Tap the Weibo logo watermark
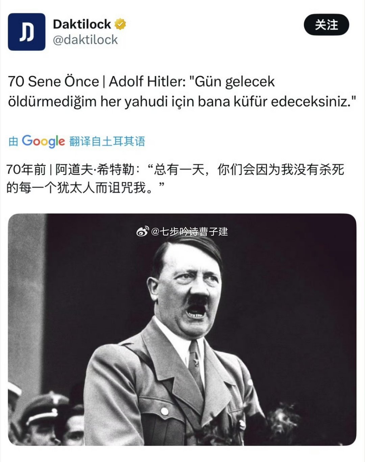This screenshot has height=462, width=365. tap(143, 232)
